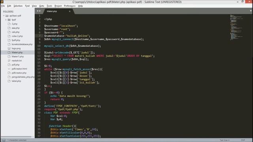Click the SetTextColor call on line 37
The height and width of the screenshot is (142, 253).
pyautogui.click(x=70, y=136)
